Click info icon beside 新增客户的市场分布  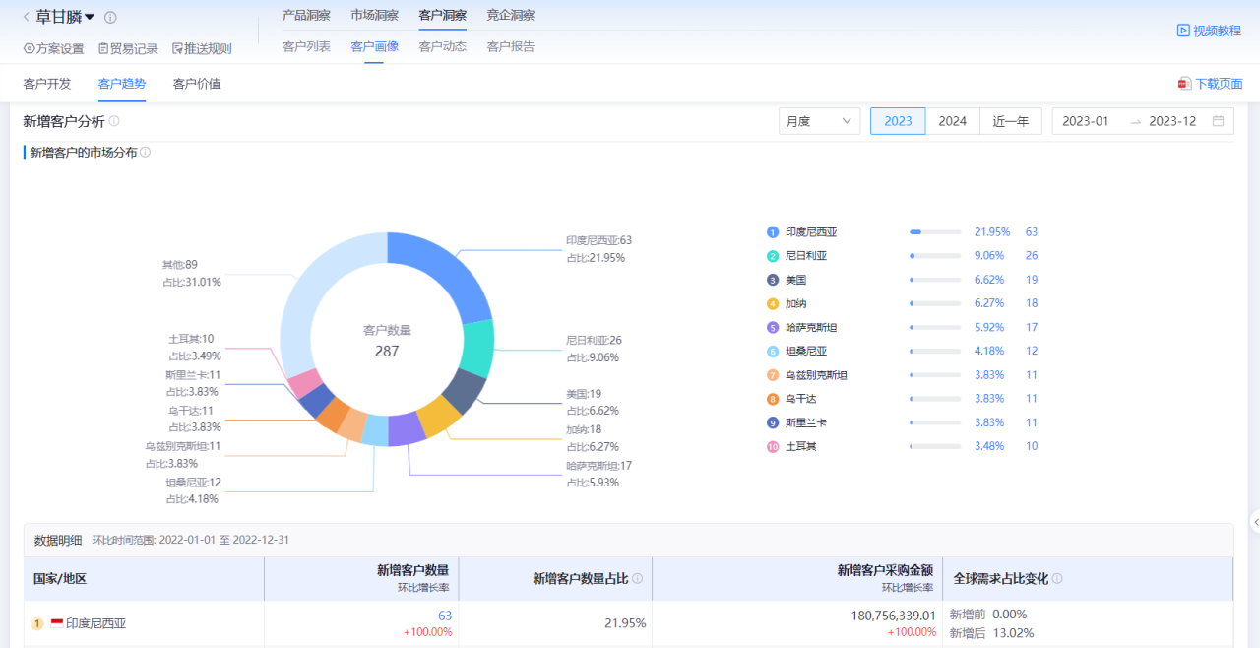[x=145, y=153]
